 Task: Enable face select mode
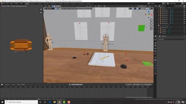tap(60, 8)
